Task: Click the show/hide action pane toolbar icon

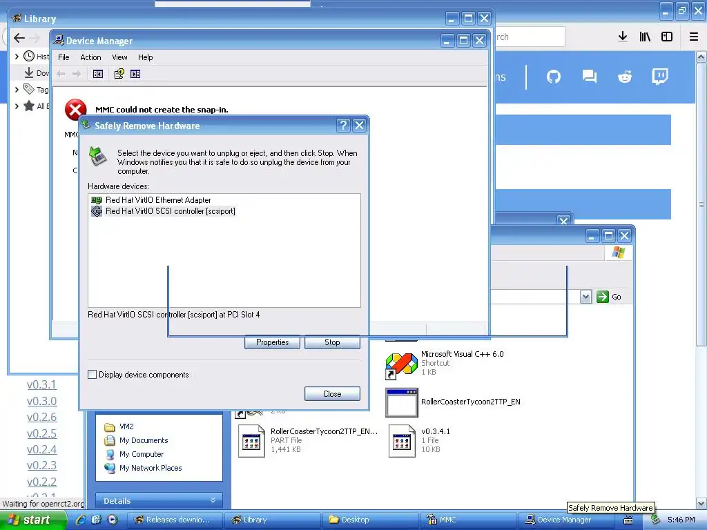Action: [x=135, y=74]
